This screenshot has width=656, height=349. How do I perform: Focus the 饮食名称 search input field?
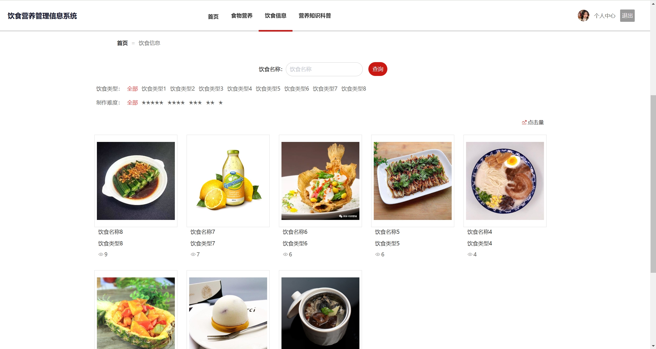point(324,69)
